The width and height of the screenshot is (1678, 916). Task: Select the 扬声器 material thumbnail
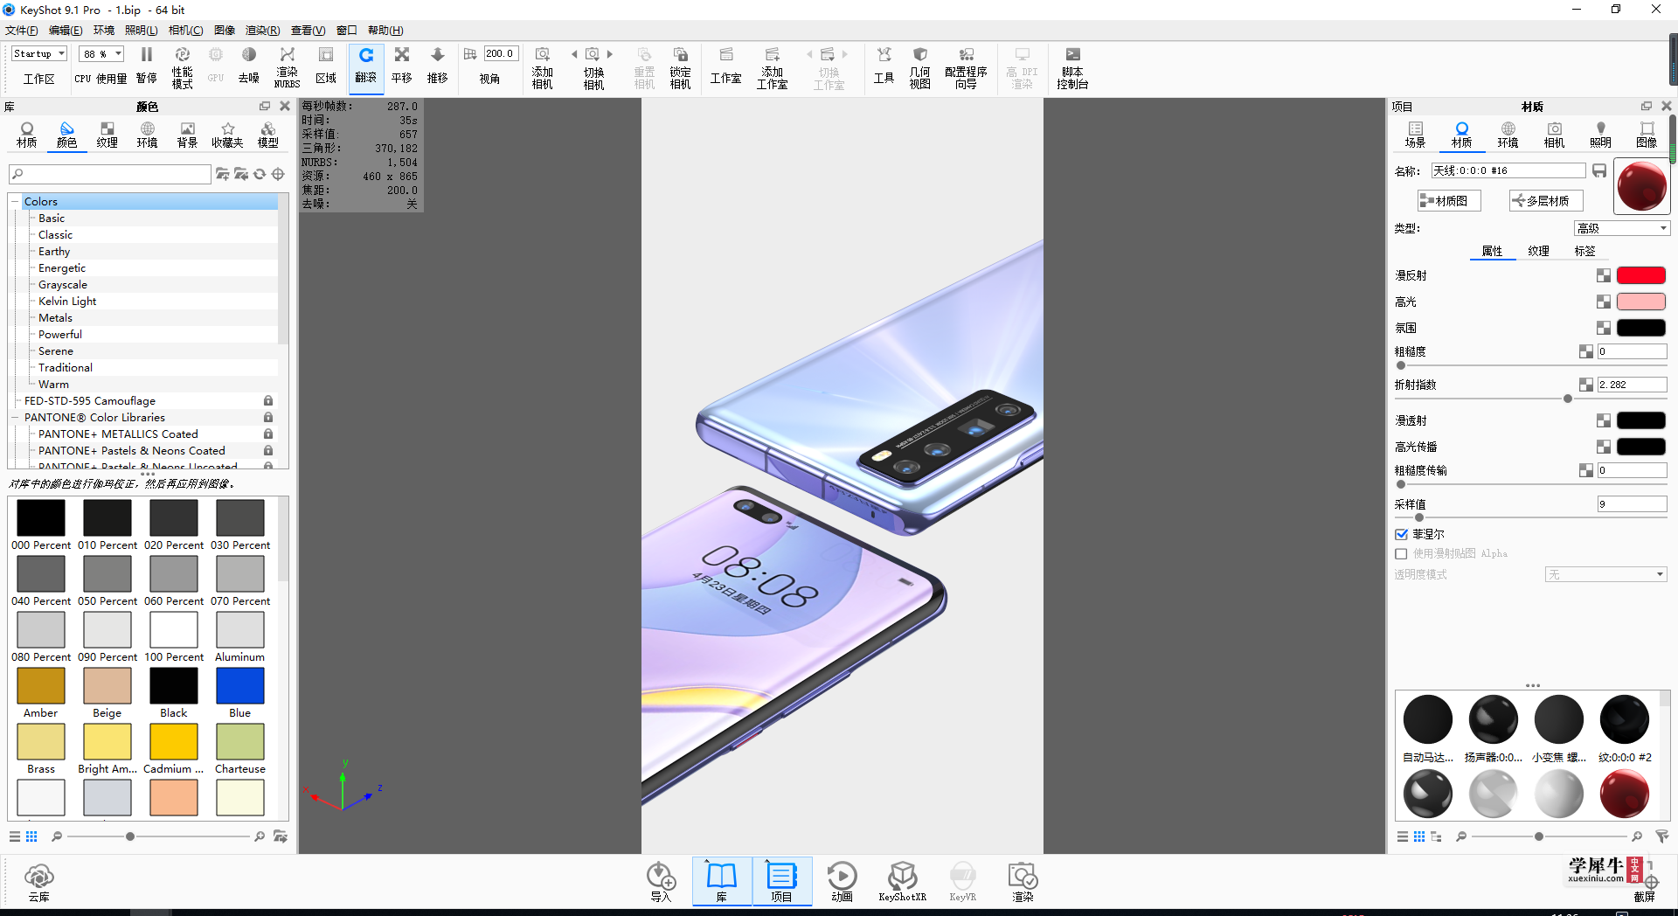pyautogui.click(x=1494, y=720)
